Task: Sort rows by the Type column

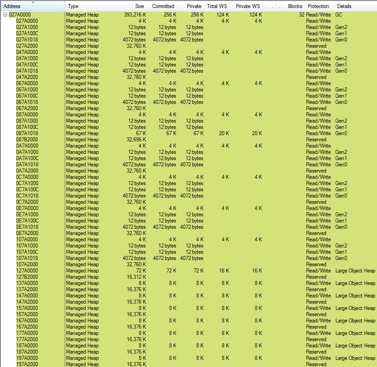Action: pyautogui.click(x=74, y=6)
